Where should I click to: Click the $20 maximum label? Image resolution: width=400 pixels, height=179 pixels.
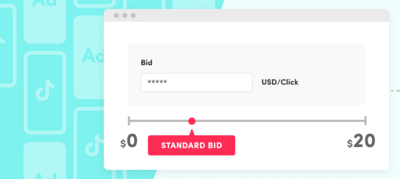(361, 142)
